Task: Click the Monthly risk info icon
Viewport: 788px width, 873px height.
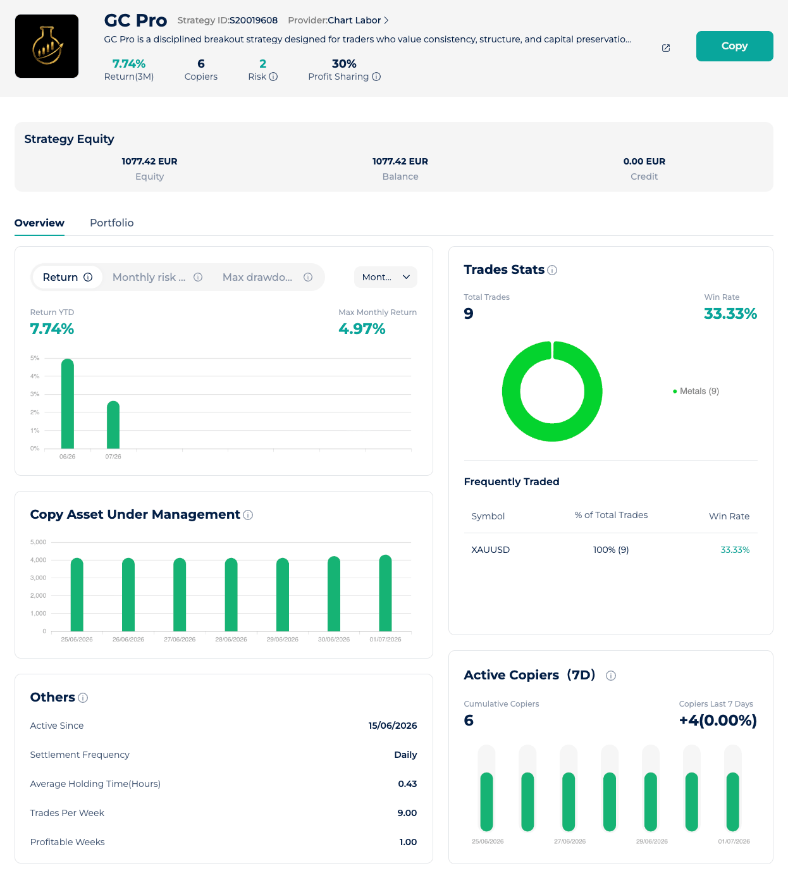Action: coord(198,277)
